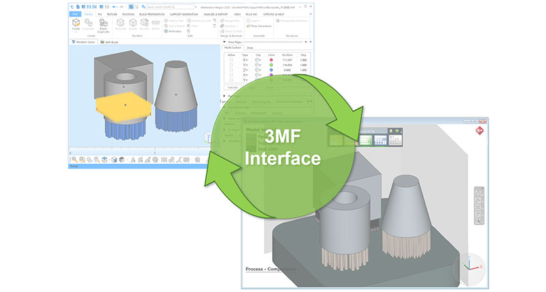Click the blue color marker in Z section row
Viewport: 546px width, 292px height.
(271, 70)
